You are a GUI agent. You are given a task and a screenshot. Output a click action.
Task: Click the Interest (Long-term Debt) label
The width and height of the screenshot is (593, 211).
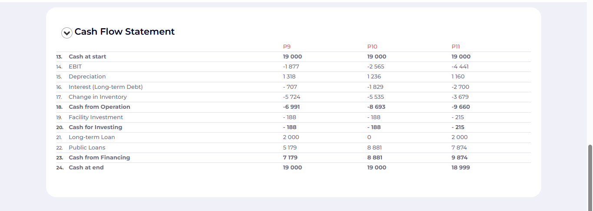coord(106,87)
